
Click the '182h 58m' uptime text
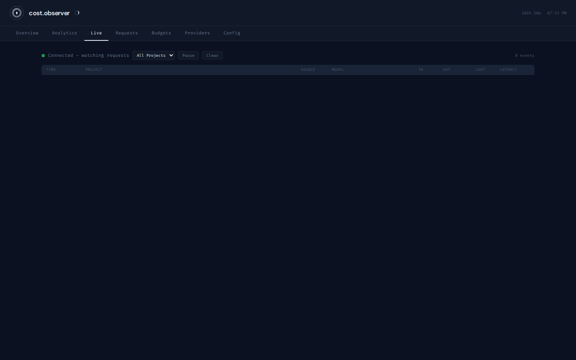point(531,13)
